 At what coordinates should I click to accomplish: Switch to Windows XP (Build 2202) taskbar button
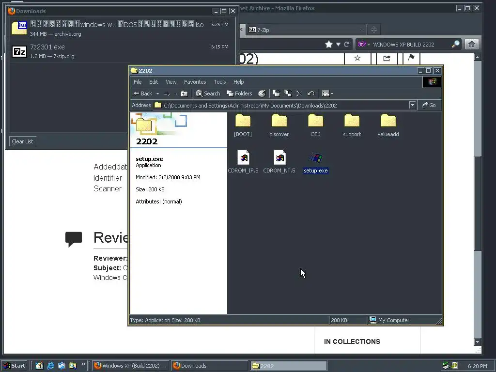tap(131, 366)
